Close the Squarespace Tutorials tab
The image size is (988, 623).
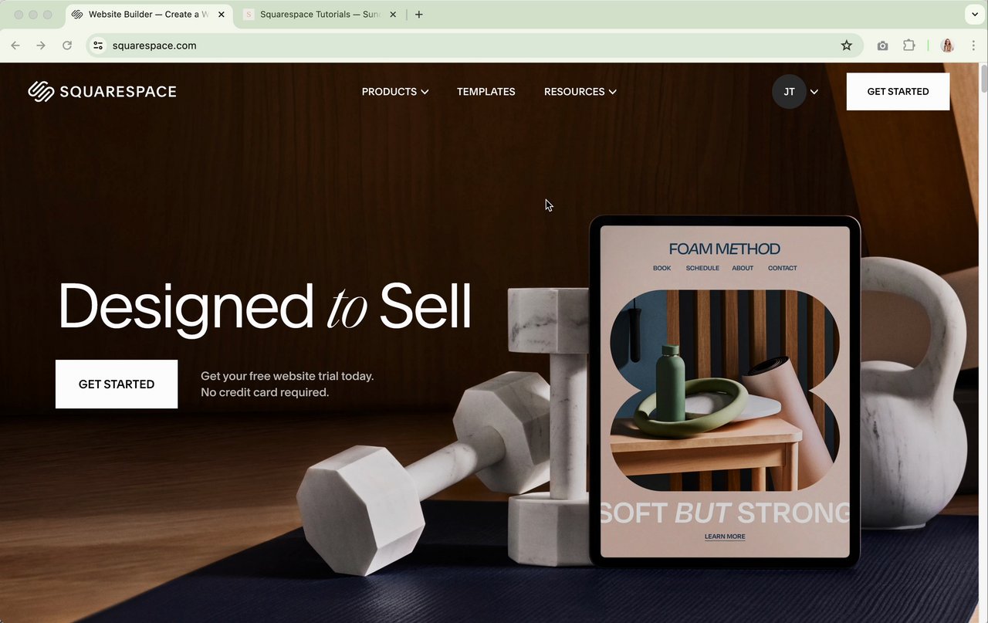pyautogui.click(x=393, y=15)
